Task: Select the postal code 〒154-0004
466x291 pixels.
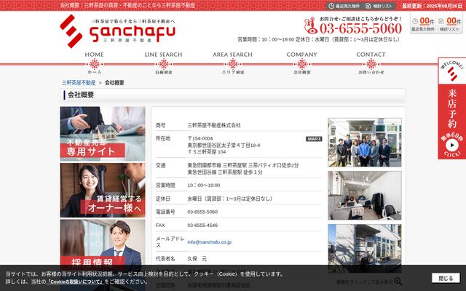Action: coord(200,138)
